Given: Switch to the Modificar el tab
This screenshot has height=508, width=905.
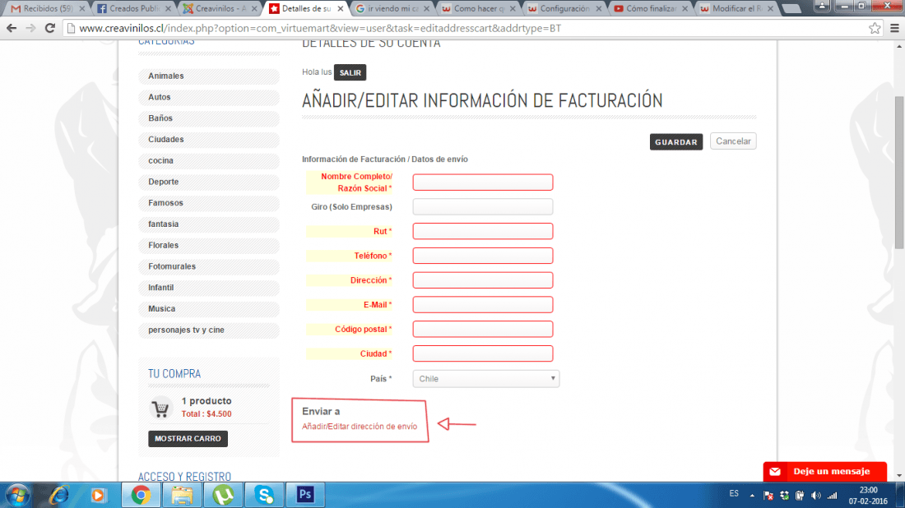Looking at the screenshot, I should pos(736,9).
